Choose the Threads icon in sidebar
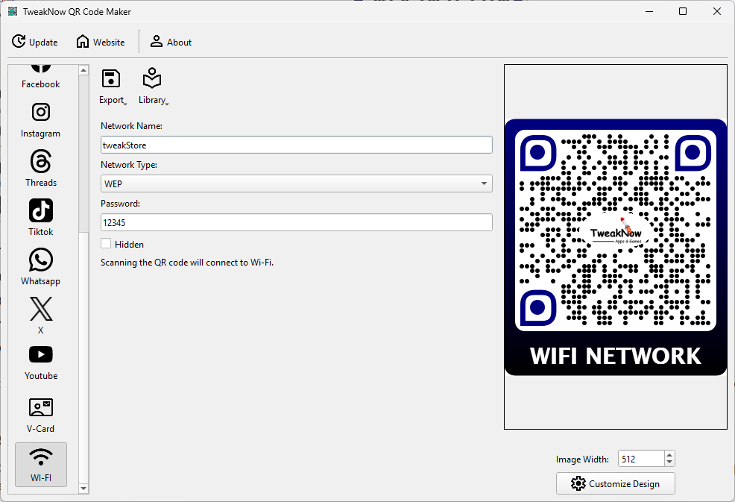Viewport: 735px width, 502px height. coord(41,169)
